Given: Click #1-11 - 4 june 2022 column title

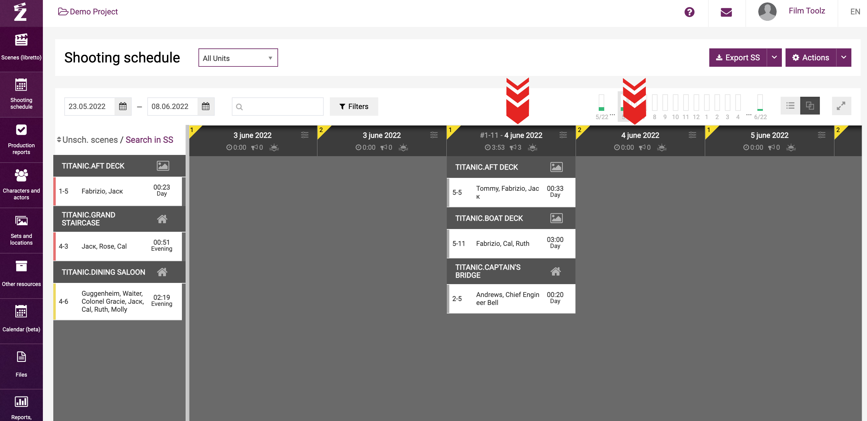Looking at the screenshot, I should [x=511, y=135].
